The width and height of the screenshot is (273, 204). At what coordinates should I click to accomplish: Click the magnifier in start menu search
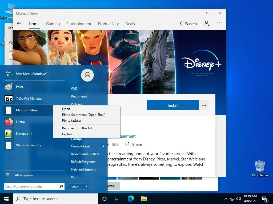[x=61, y=186]
